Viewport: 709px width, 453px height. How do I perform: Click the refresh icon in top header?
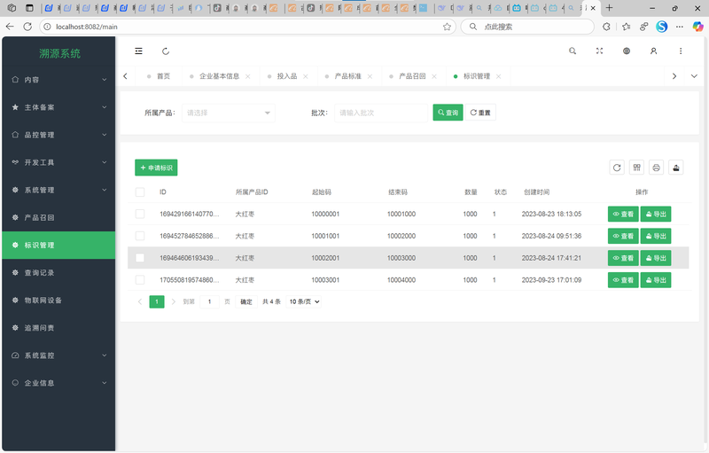click(x=166, y=51)
